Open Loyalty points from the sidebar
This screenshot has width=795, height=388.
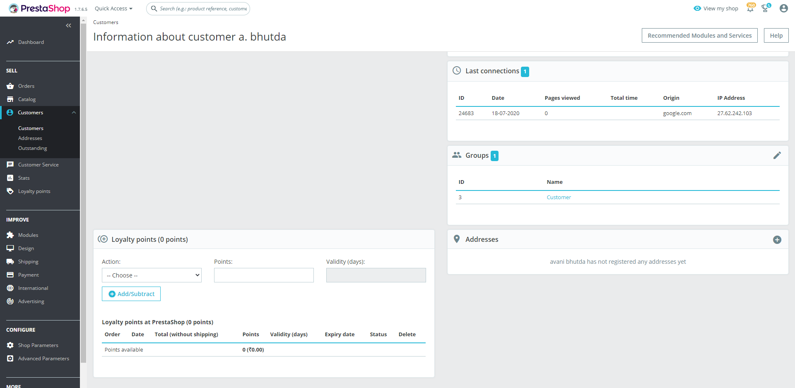click(34, 191)
